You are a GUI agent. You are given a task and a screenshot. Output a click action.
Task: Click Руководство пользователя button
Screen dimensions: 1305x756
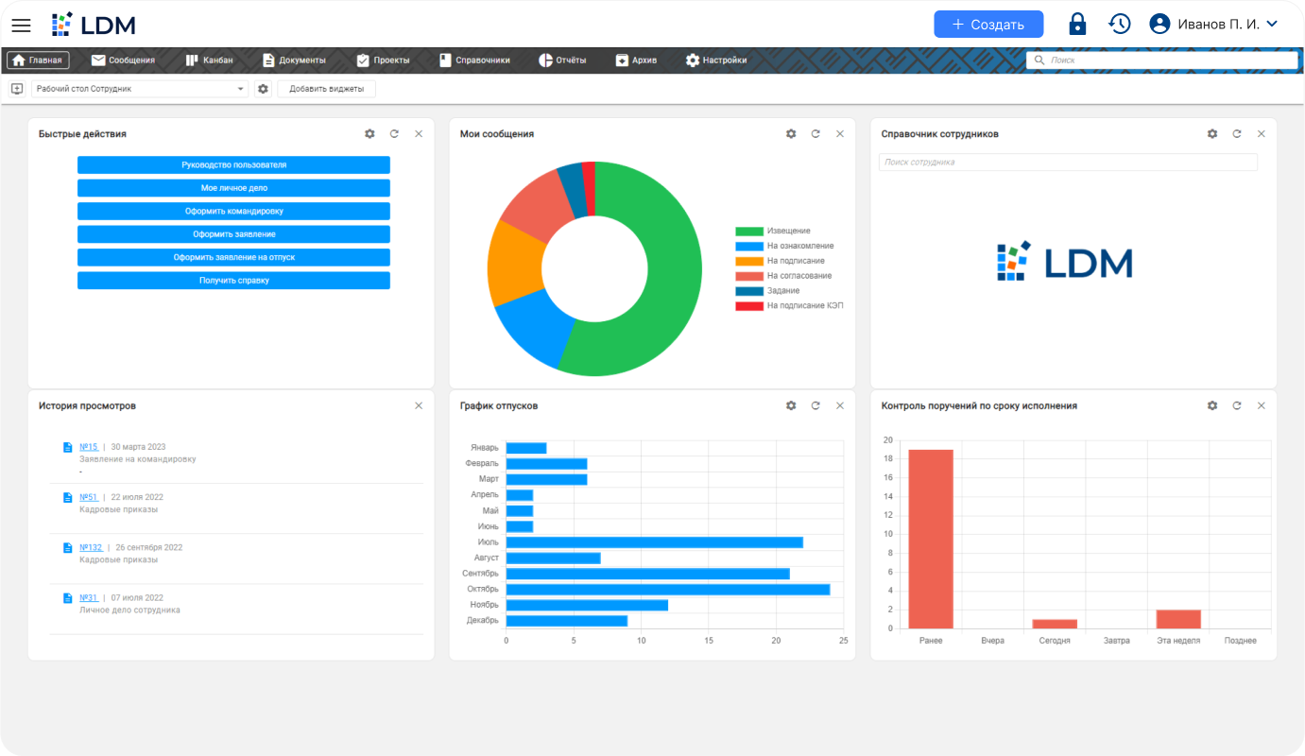[233, 165]
